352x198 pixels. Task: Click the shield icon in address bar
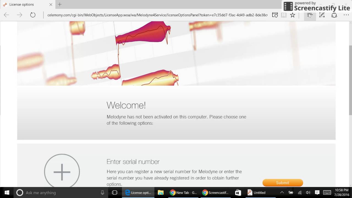pyautogui.click(x=275, y=15)
